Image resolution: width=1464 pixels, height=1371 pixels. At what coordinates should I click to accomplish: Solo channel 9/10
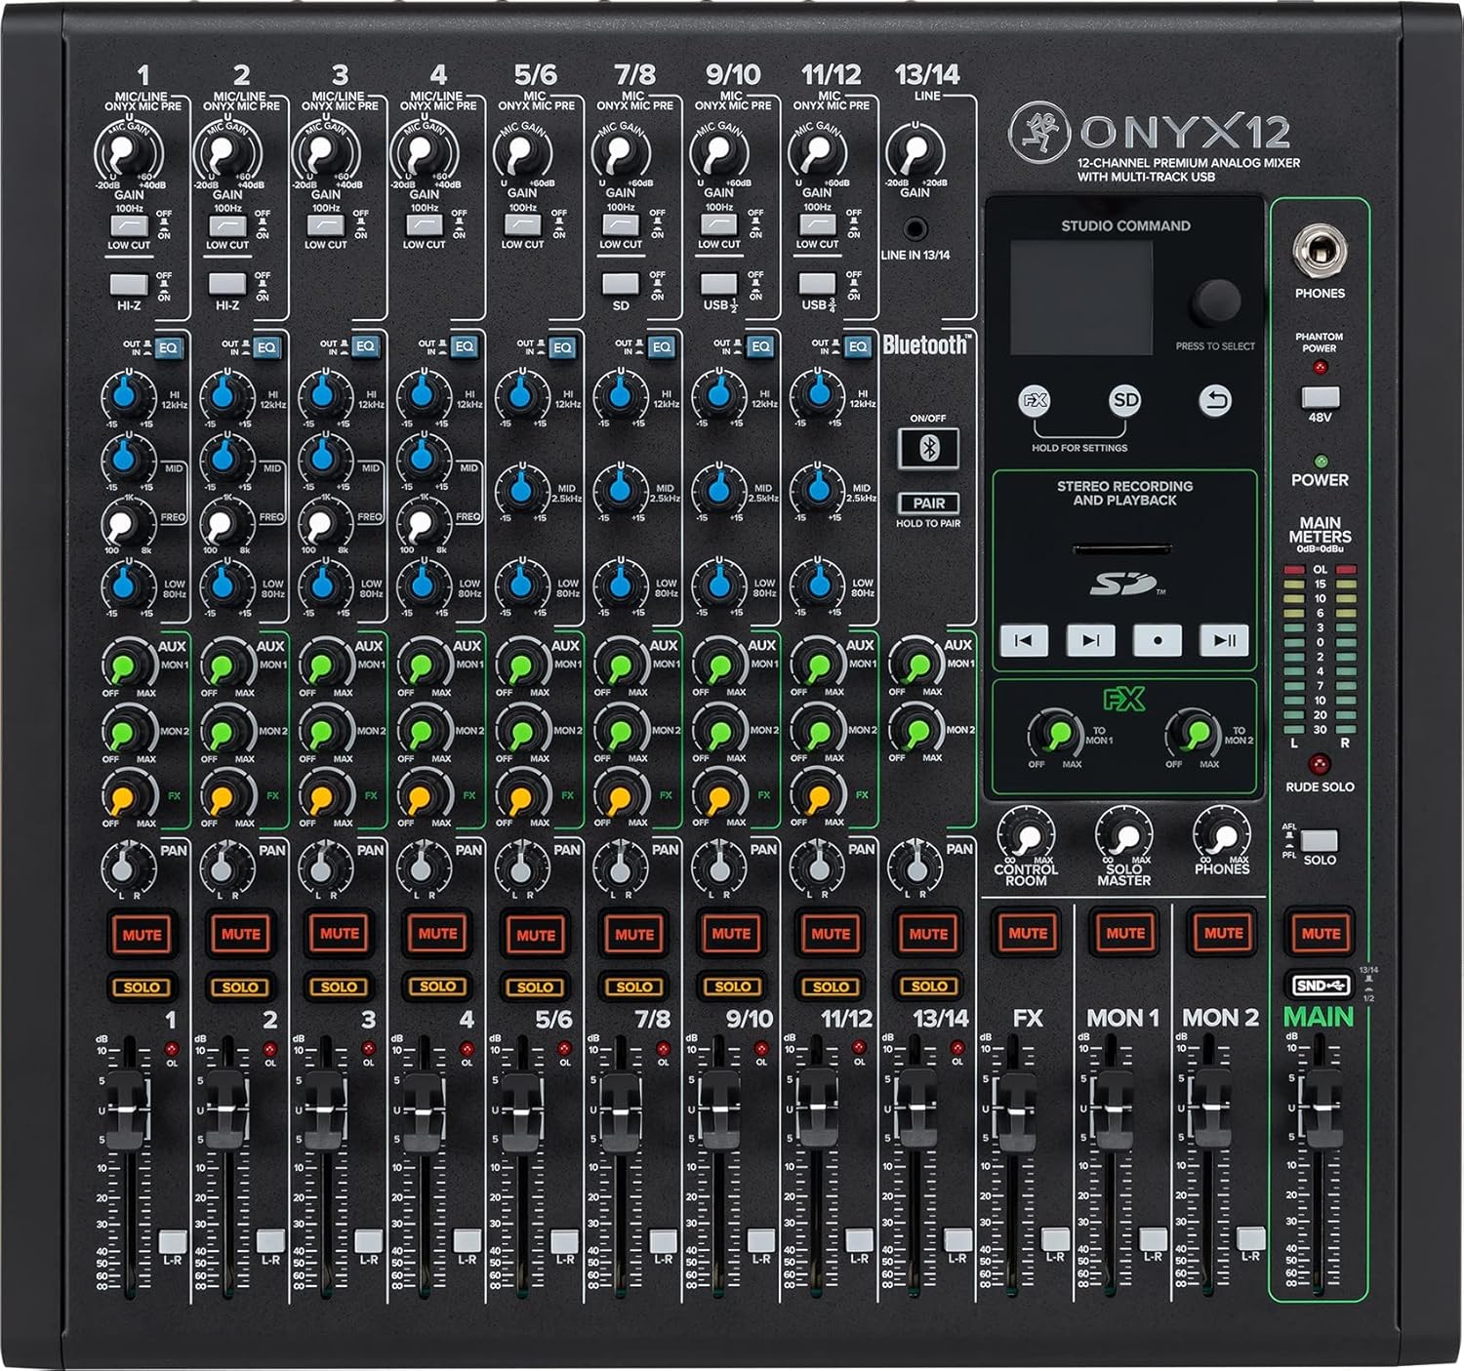click(730, 987)
